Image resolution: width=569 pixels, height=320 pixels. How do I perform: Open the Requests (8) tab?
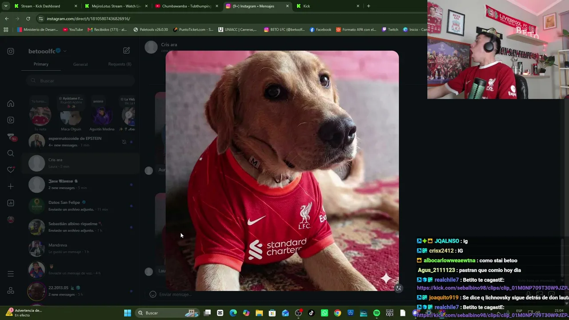coord(120,64)
